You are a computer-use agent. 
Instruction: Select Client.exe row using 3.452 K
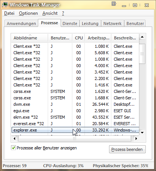[75, 72]
